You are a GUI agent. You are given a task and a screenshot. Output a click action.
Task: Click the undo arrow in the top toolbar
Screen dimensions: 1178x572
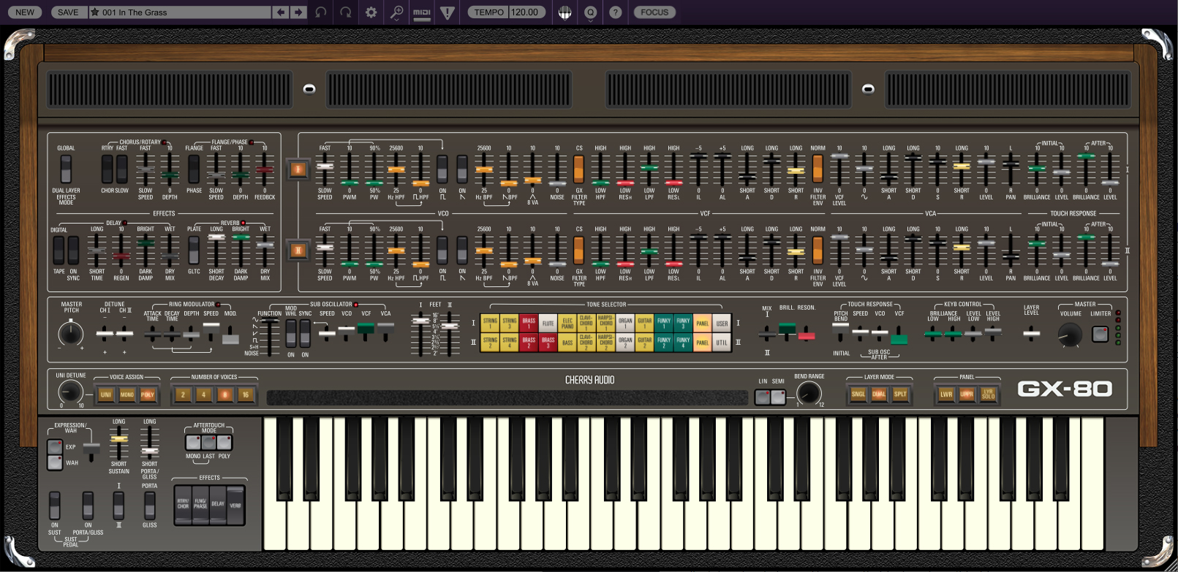point(320,12)
